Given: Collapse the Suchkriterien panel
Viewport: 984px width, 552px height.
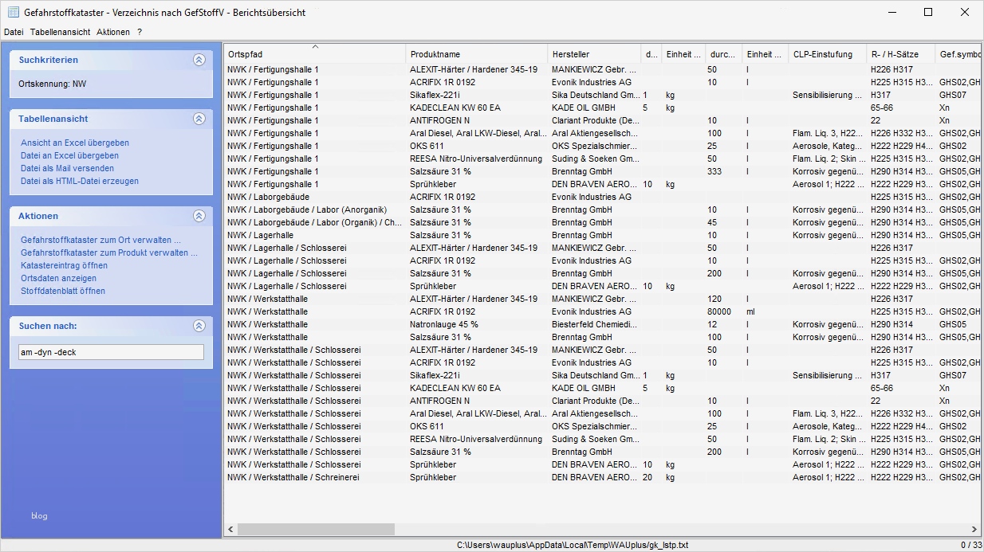Looking at the screenshot, I should (199, 60).
